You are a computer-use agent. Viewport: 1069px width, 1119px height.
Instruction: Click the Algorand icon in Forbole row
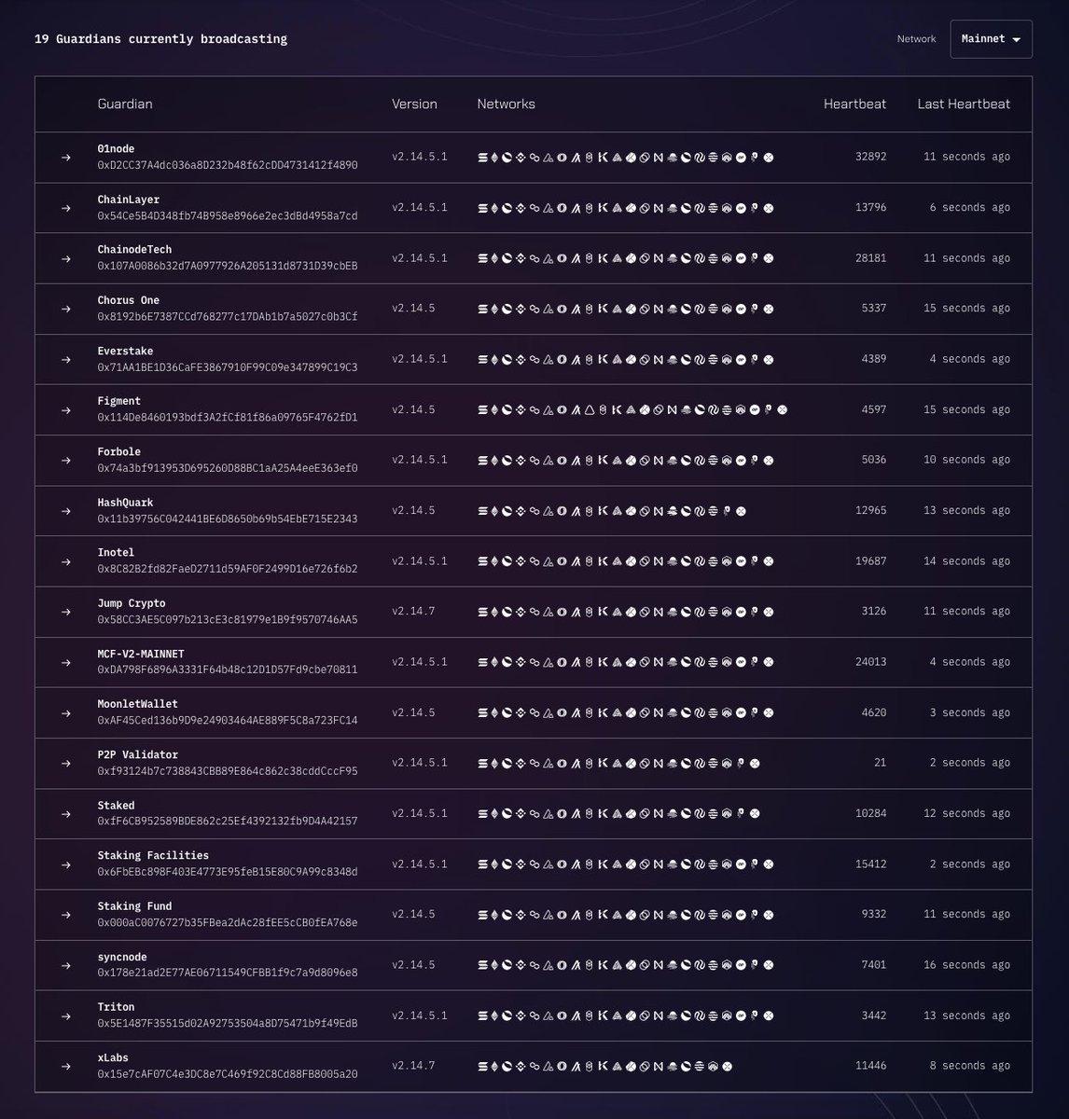tap(576, 460)
